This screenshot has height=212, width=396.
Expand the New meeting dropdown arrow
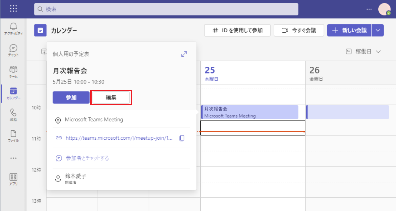click(x=378, y=30)
